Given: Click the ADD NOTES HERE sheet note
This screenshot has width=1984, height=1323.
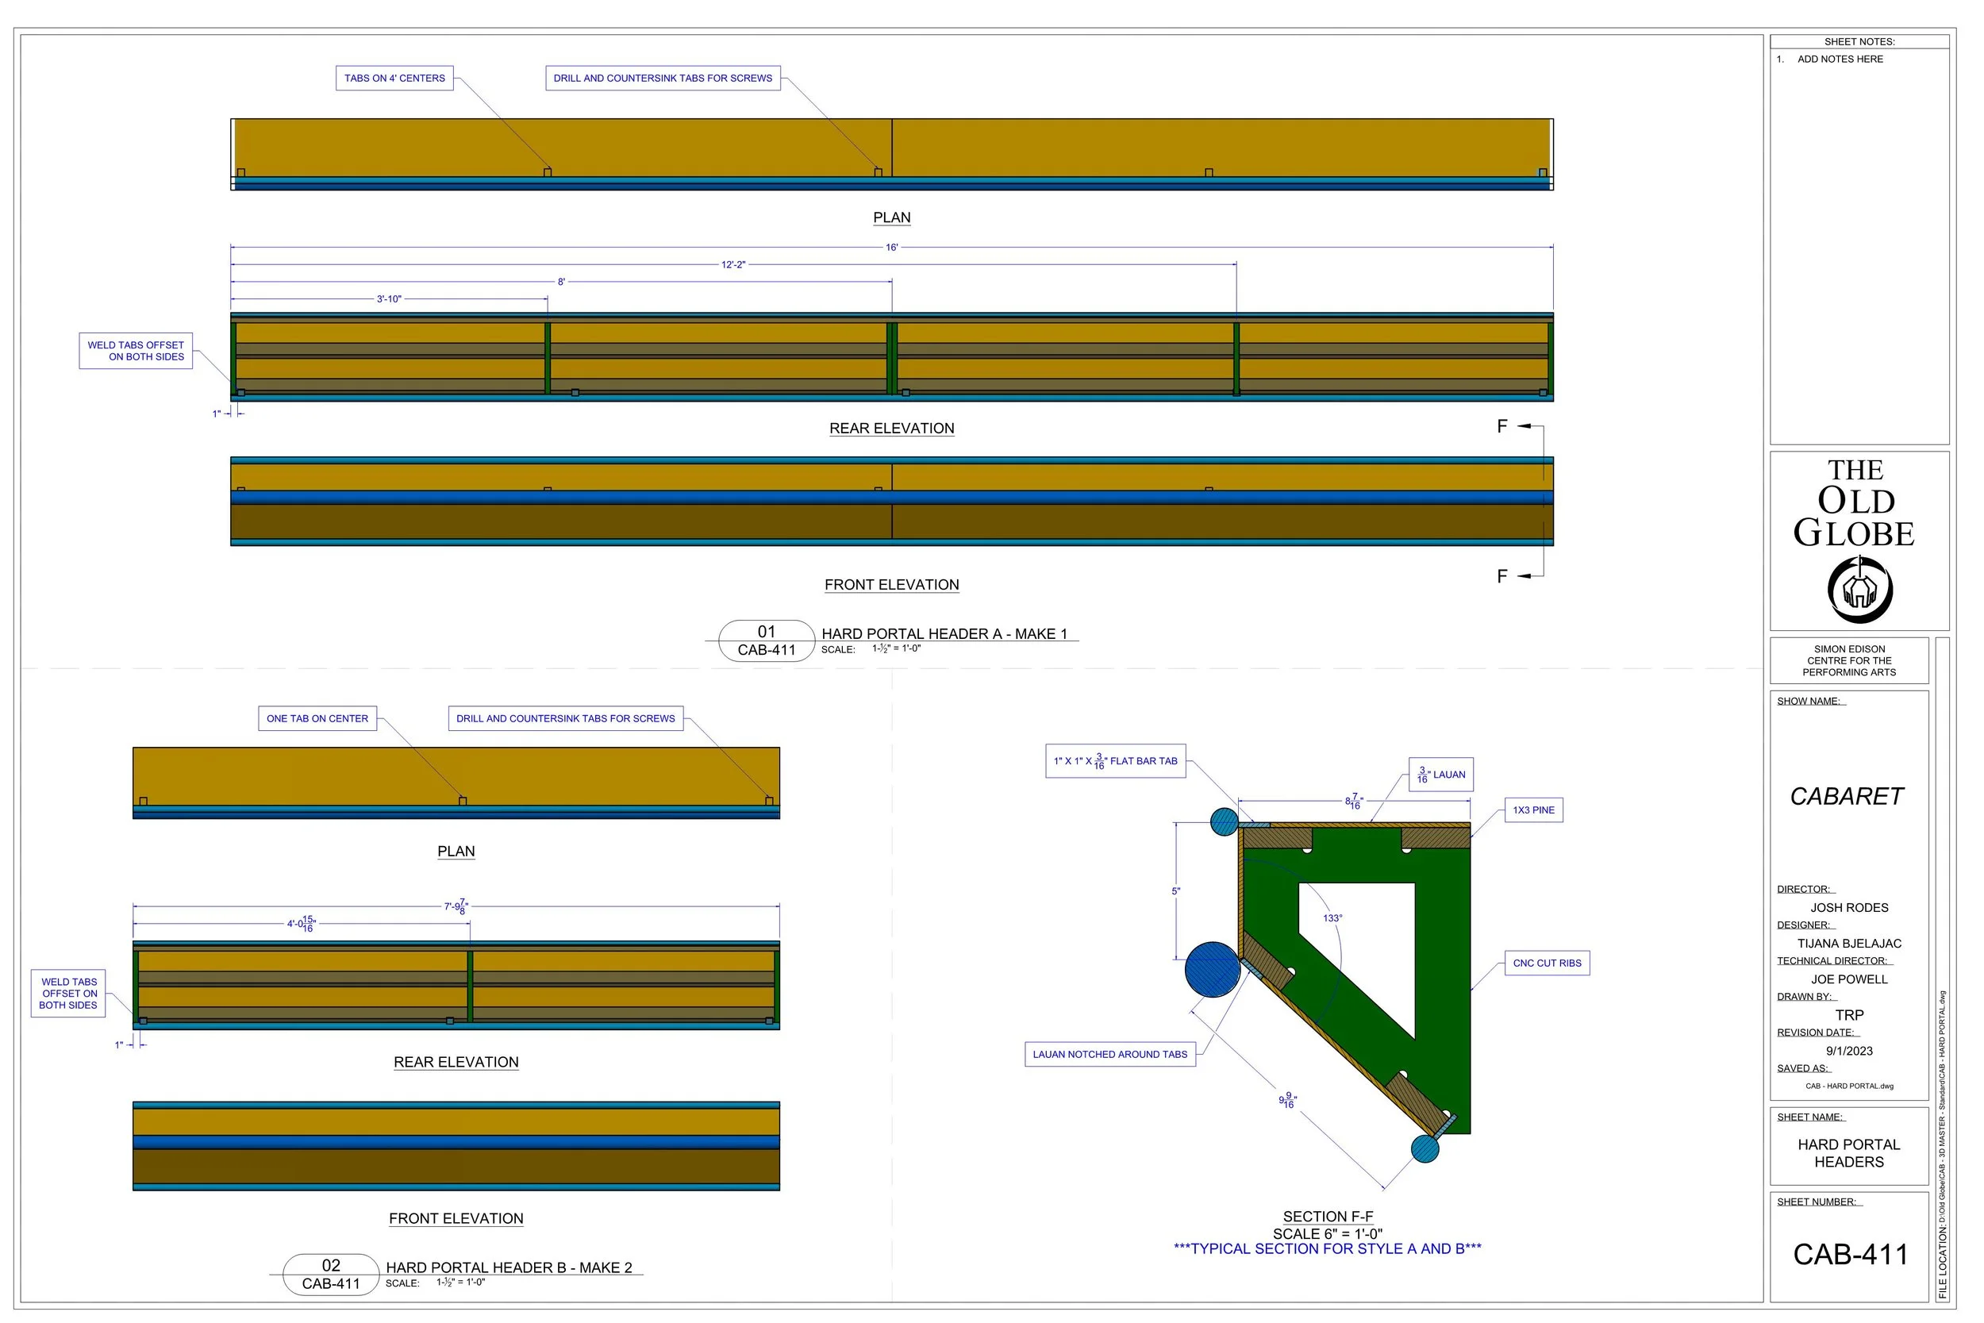Looking at the screenshot, I should (1840, 59).
